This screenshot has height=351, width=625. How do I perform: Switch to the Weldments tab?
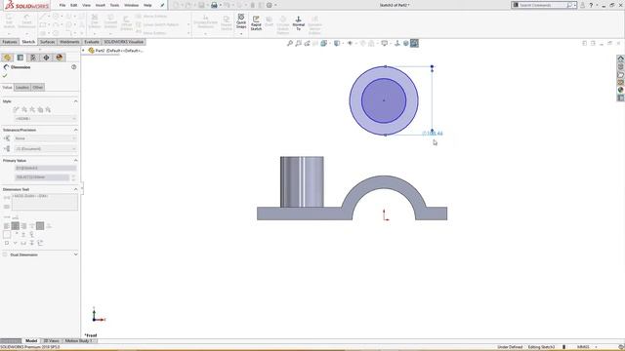click(69, 42)
